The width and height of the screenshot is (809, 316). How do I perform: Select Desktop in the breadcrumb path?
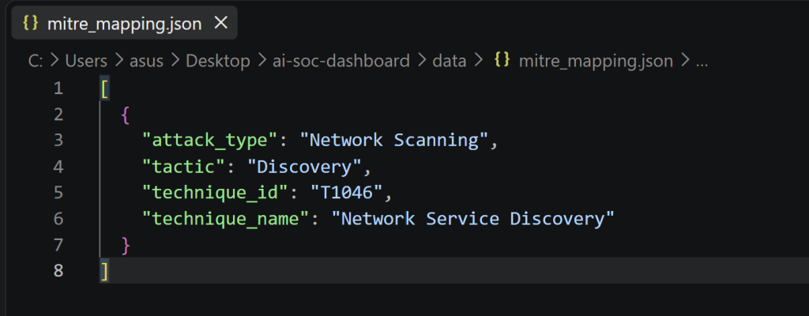point(218,61)
